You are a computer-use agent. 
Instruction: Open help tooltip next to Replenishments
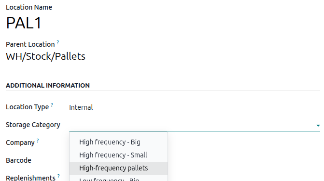(x=59, y=176)
